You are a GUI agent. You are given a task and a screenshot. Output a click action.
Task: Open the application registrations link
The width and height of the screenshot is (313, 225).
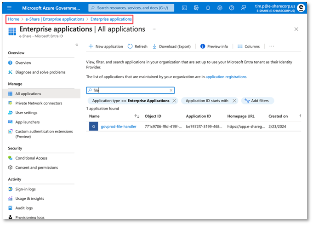tap(226, 77)
